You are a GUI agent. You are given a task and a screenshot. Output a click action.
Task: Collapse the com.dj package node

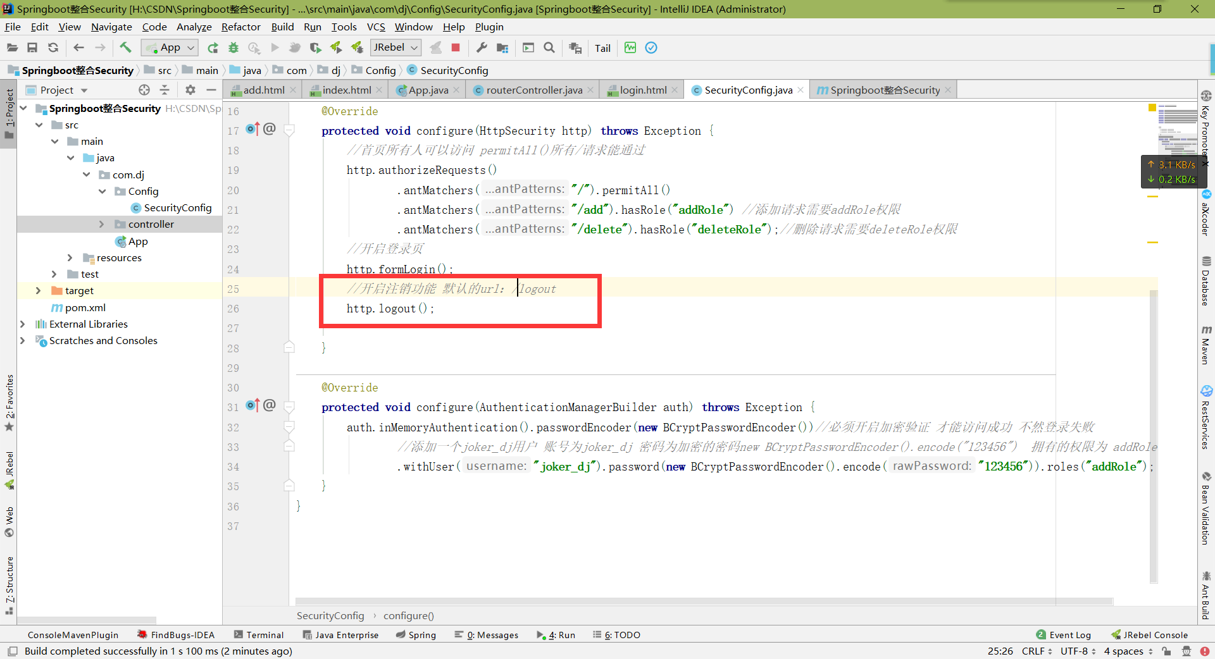[87, 175]
